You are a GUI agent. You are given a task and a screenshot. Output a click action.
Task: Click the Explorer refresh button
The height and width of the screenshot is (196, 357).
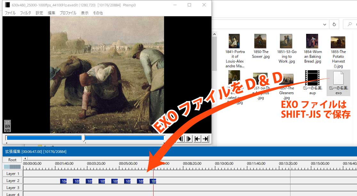coord(334,25)
